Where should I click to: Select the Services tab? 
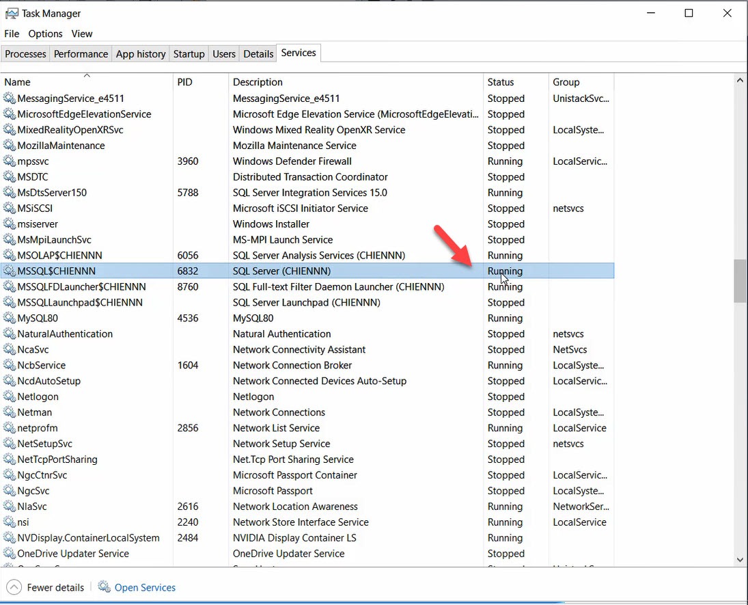pos(298,53)
